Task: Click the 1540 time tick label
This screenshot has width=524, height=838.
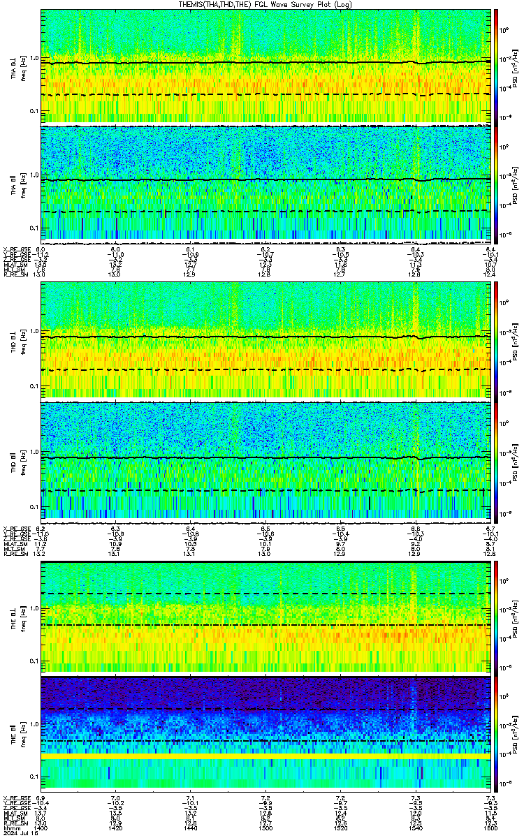Action: 416,829
